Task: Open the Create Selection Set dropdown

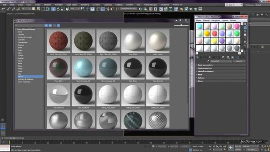Action: 129,9
